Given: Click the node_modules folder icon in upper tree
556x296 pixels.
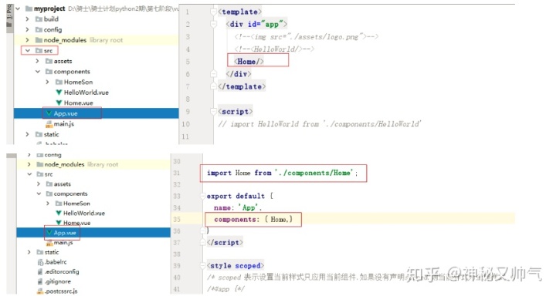Looking at the screenshot, I should click(x=39, y=40).
